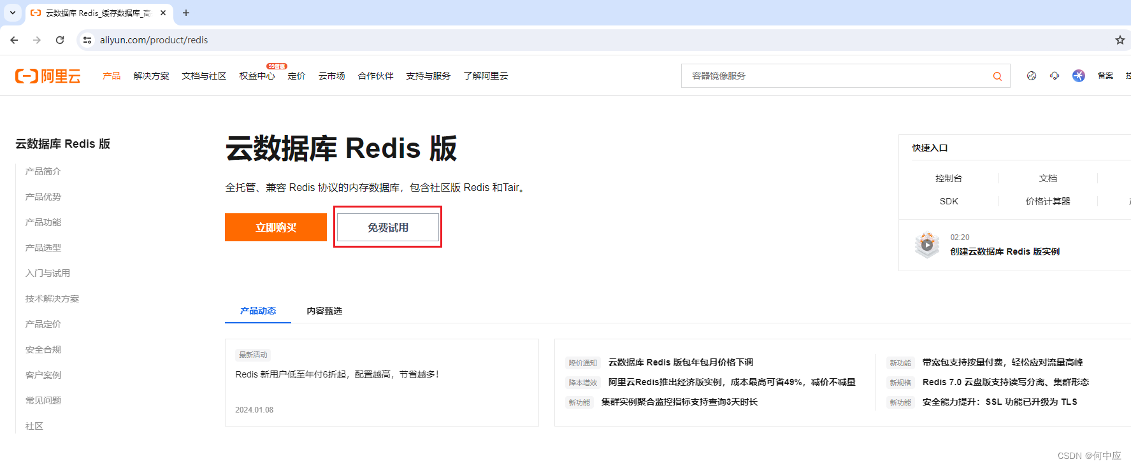Open 安全能力提升 SSL 功能已升级为 TLS news
1131x466 pixels.
pos(1000,402)
